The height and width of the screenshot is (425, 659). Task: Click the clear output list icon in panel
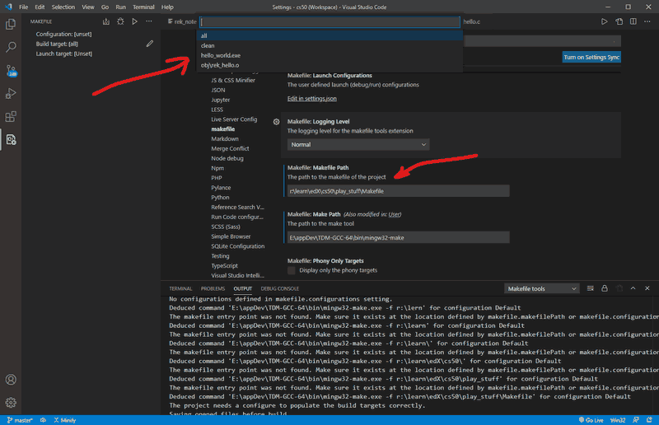(x=590, y=288)
